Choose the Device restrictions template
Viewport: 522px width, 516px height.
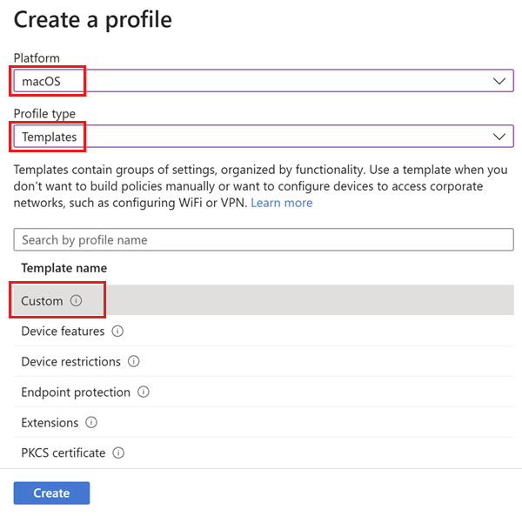[70, 362]
